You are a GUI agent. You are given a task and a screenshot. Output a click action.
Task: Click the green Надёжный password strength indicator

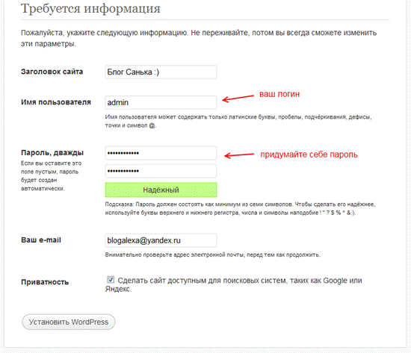161,190
